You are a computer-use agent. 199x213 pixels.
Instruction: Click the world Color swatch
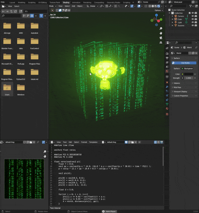pos(189,74)
